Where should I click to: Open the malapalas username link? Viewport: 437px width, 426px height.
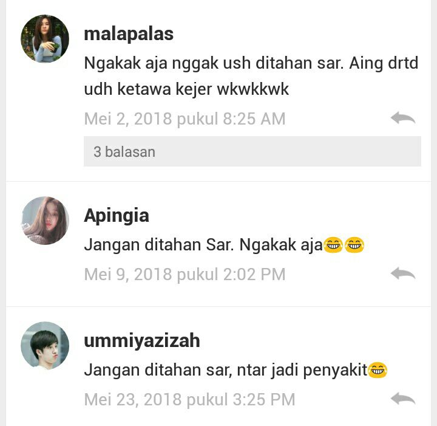point(129,34)
